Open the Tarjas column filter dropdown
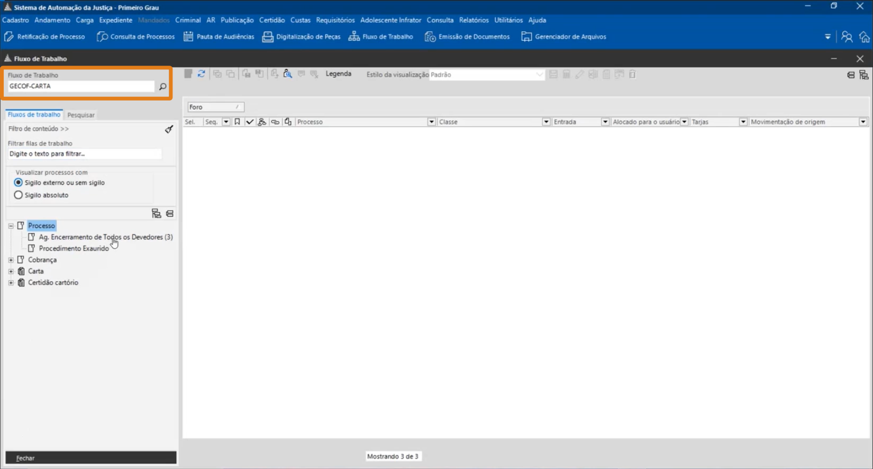The height and width of the screenshot is (469, 873). click(x=743, y=122)
